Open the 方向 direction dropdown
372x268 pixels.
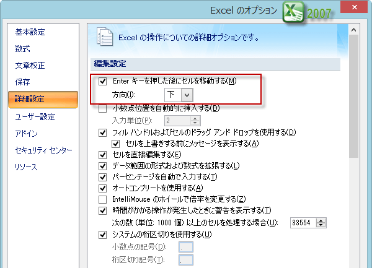187,95
